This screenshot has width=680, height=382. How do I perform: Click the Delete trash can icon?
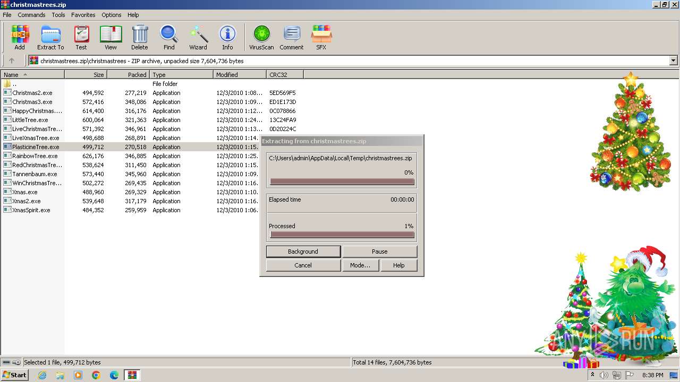[140, 38]
